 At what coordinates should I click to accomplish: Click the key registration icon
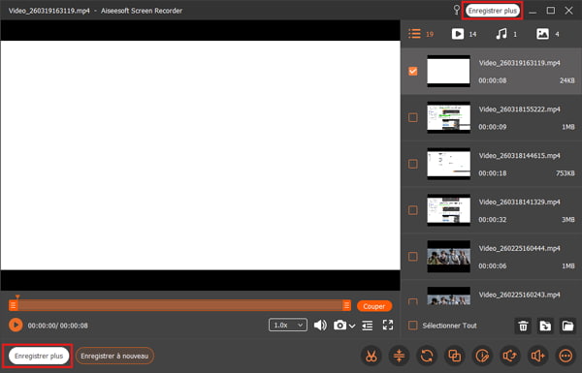click(457, 10)
